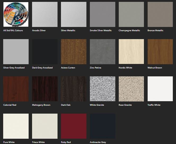The height and width of the screenshot is (144, 176).
Task: Choose the Bronze Metallic swatch
Action: [x=160, y=14]
